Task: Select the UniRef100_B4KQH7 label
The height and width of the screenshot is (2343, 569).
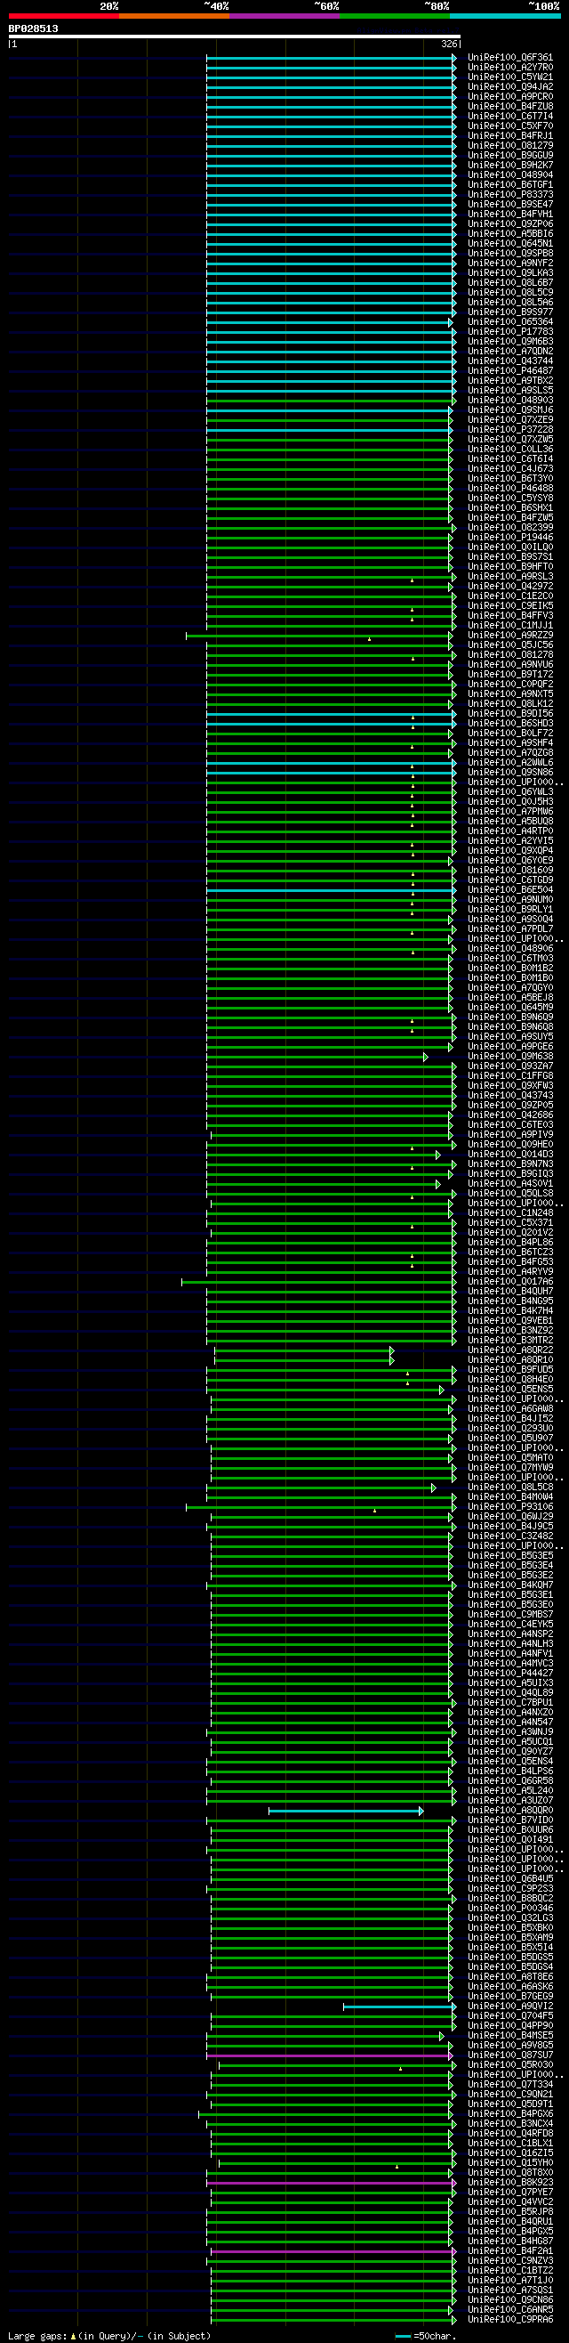Action: coord(510,1585)
